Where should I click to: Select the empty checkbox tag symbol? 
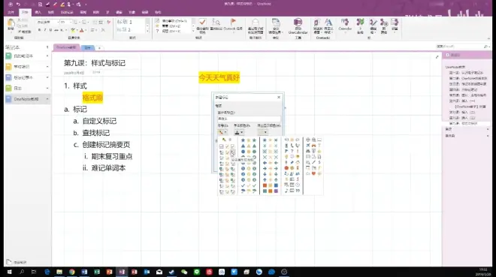[222, 146]
